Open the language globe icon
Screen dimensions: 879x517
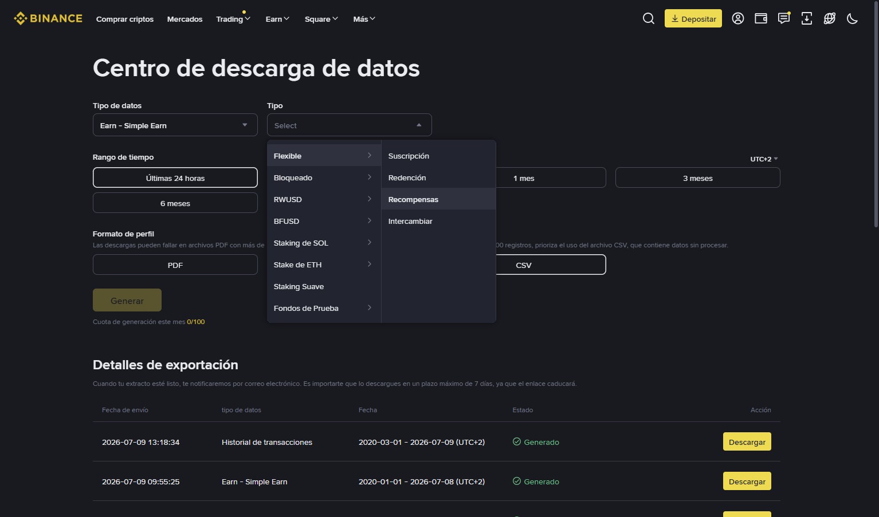tap(830, 18)
